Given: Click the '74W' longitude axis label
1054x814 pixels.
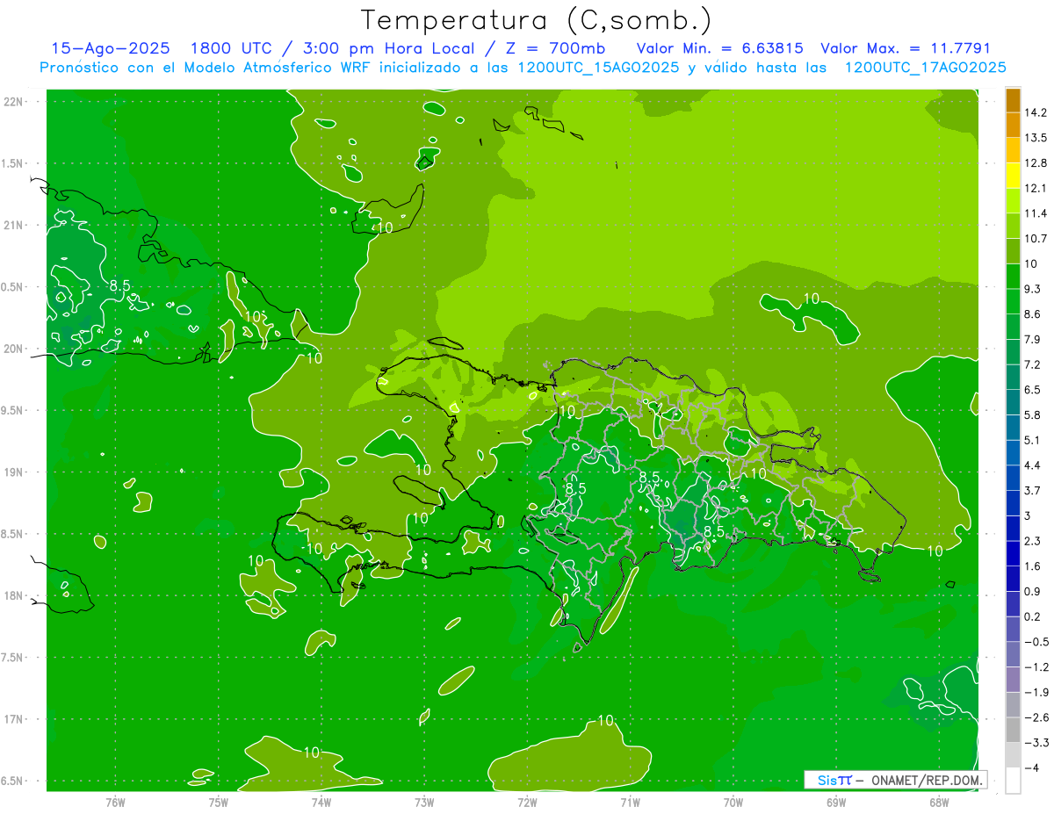Looking at the screenshot, I should [x=321, y=802].
